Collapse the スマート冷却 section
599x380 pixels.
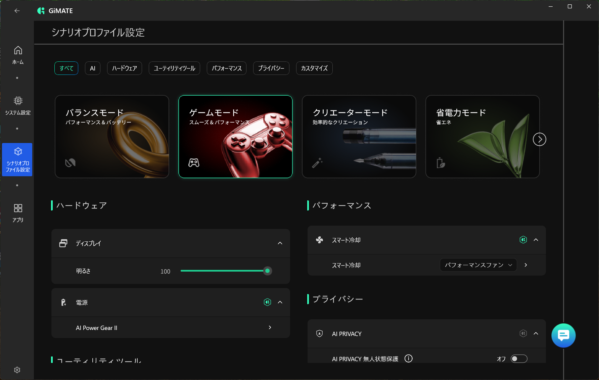(536, 240)
